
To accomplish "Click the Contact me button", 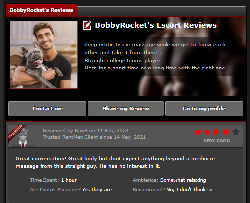I will 47,108.
